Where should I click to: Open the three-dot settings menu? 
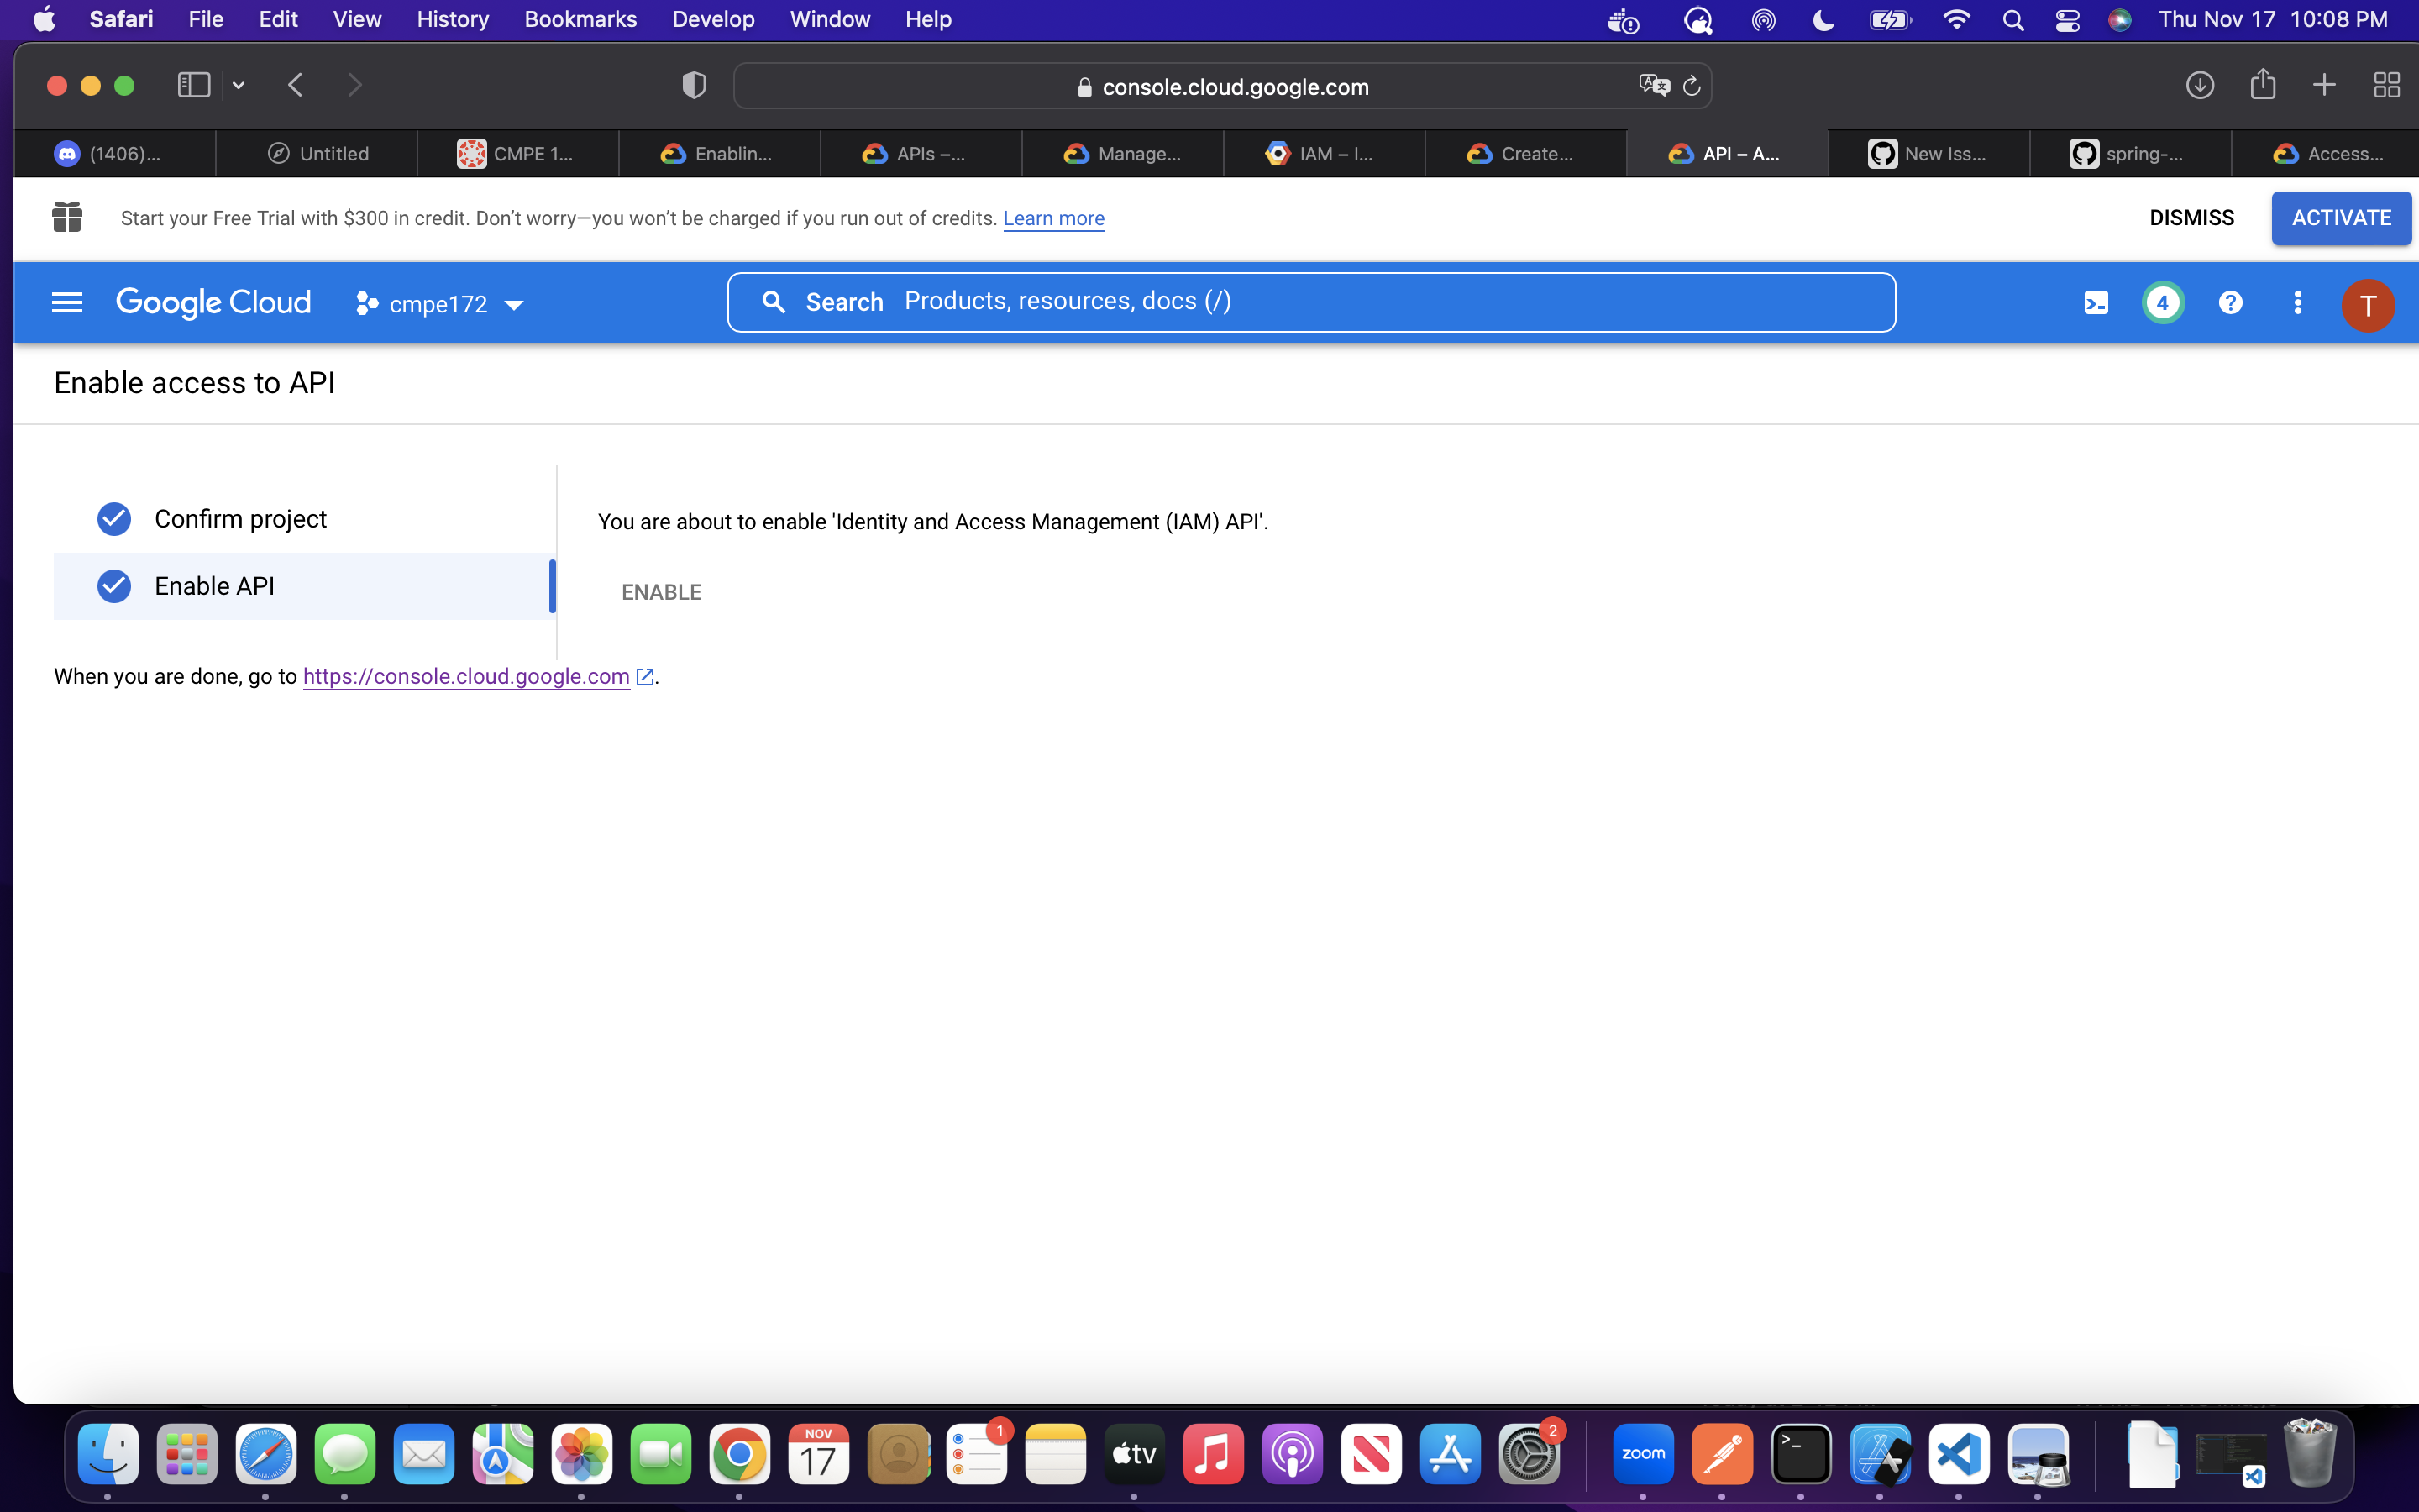pyautogui.click(x=2297, y=303)
